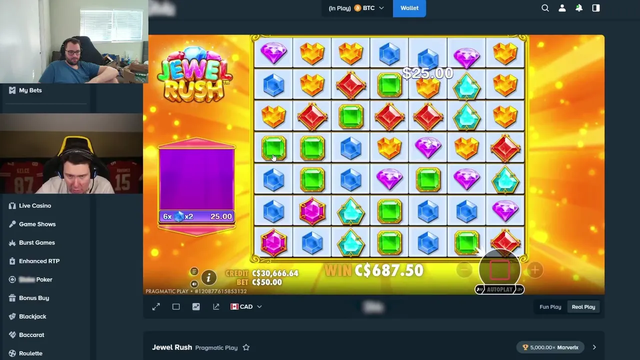Expand the CAD display currency dropdown
Viewport: 640px width, 360px height.
[246, 306]
